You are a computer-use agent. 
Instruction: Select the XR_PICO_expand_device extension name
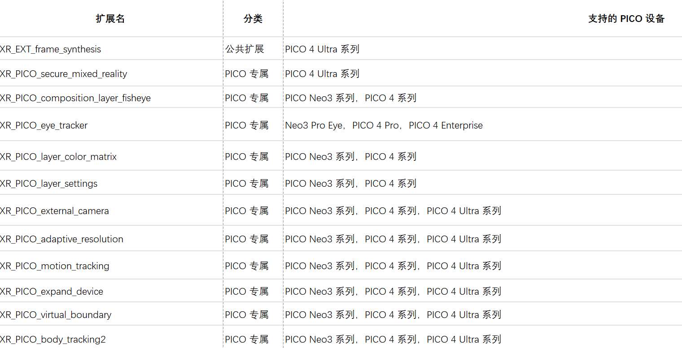pos(52,292)
